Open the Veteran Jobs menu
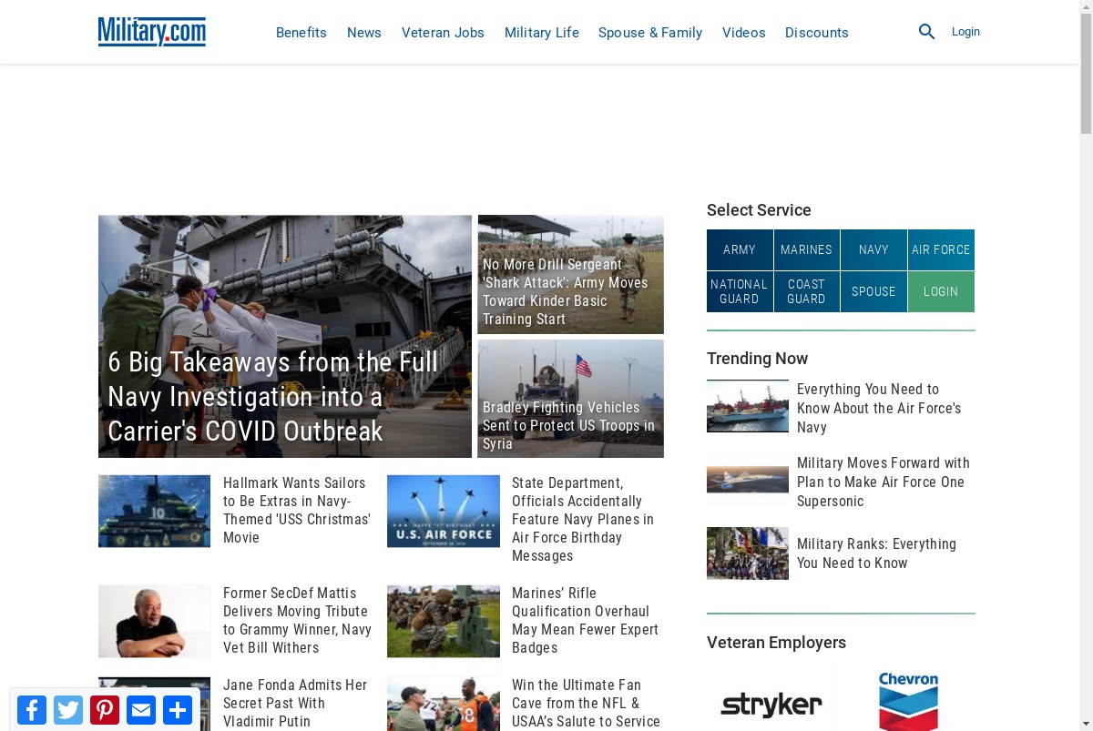This screenshot has width=1093, height=731. tap(443, 33)
